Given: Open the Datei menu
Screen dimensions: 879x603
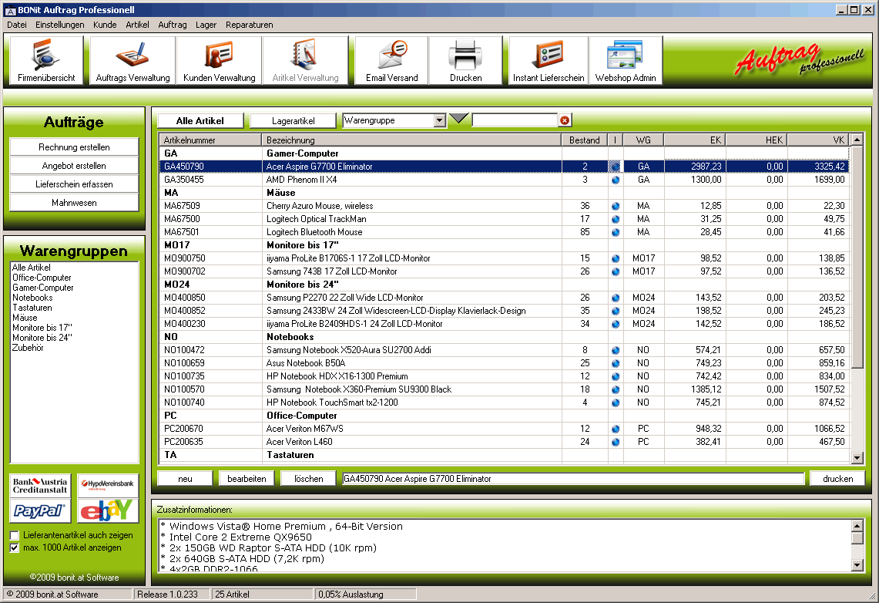Looking at the screenshot, I should click(17, 25).
